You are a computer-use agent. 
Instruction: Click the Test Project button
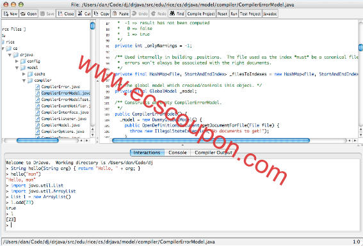tap(250, 14)
